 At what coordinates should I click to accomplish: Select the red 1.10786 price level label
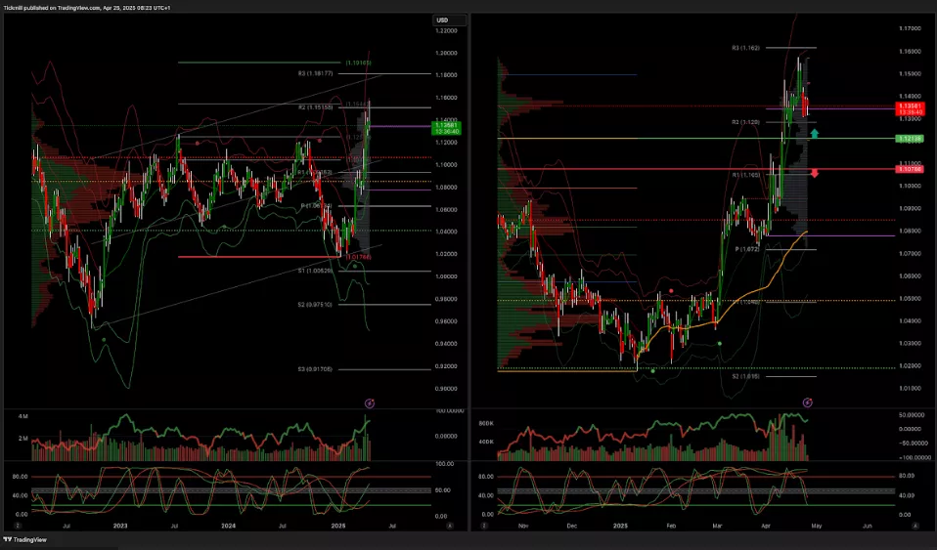click(x=911, y=169)
